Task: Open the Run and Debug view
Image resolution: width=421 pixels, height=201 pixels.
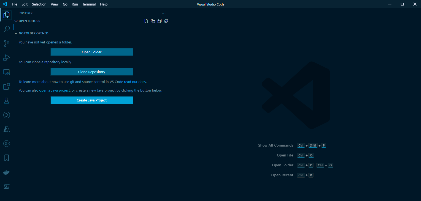Action: click(7, 58)
